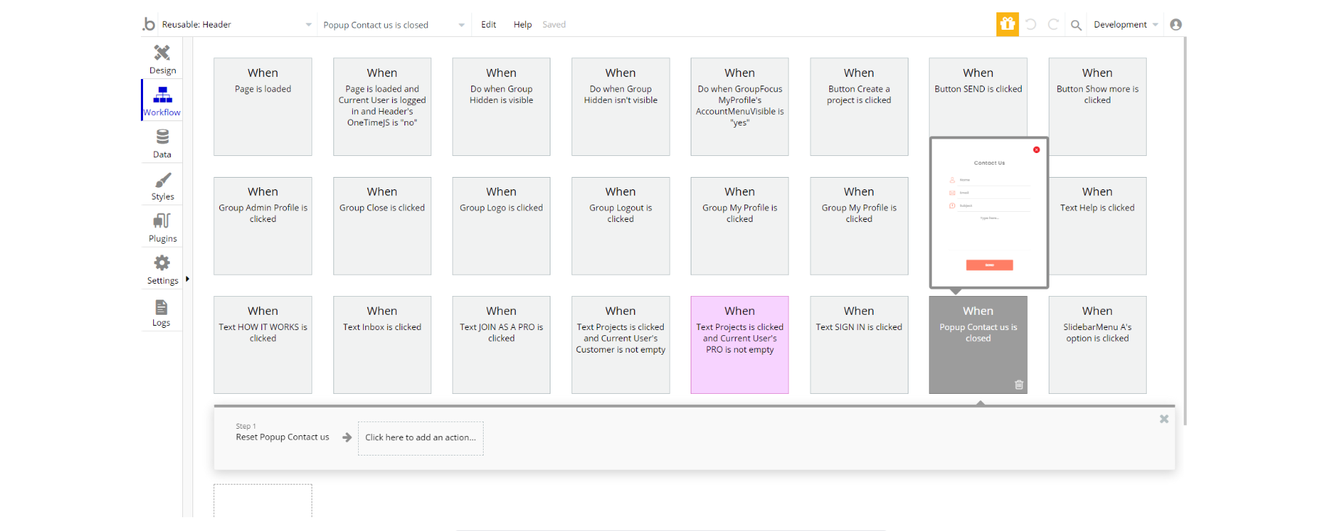
Task: Select Text HOW IT WORKS is clicked event
Action: pyautogui.click(x=263, y=345)
